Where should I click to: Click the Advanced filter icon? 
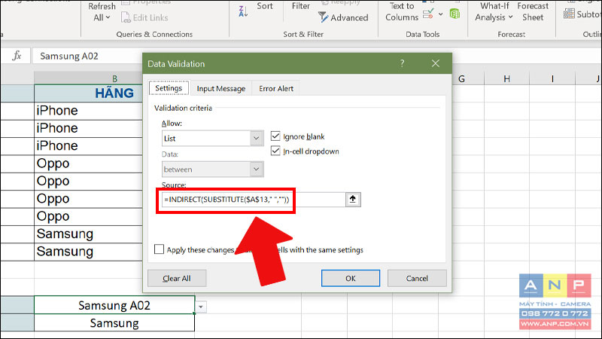(323, 17)
